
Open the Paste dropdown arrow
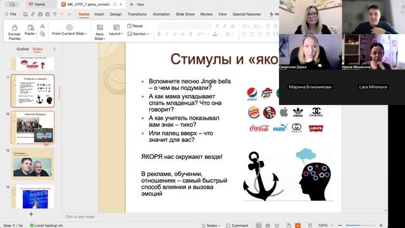[36, 34]
